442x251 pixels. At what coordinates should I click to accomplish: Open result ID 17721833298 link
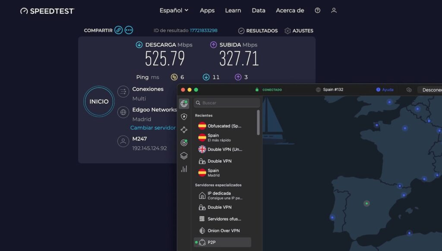[204, 31]
